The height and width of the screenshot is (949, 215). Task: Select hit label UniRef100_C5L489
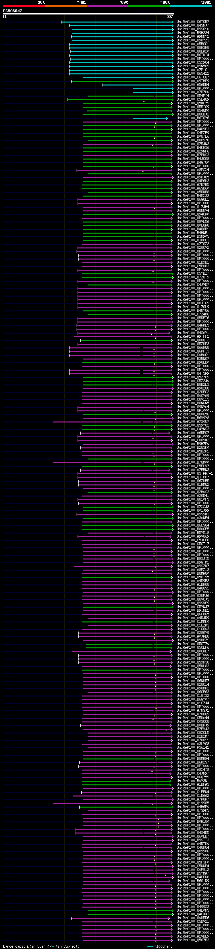(192, 99)
